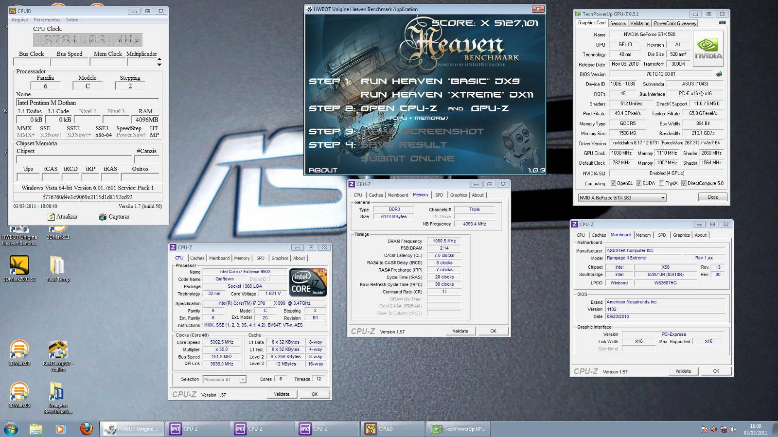The height and width of the screenshot is (437, 778).
Task: Click the Intel Core i7 logo in CPU-Z
Action: click(x=308, y=282)
